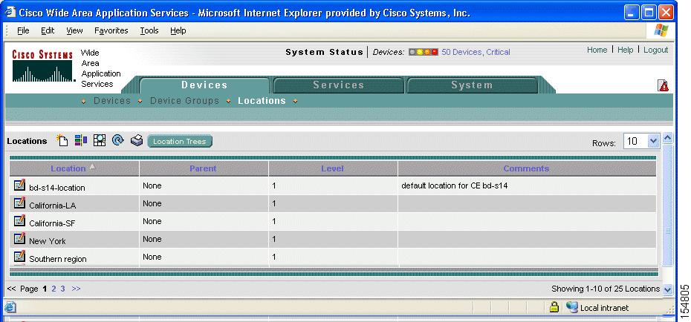The width and height of the screenshot is (691, 322).
Task: Click the scrollbar down arrow
Action: [x=667, y=289]
